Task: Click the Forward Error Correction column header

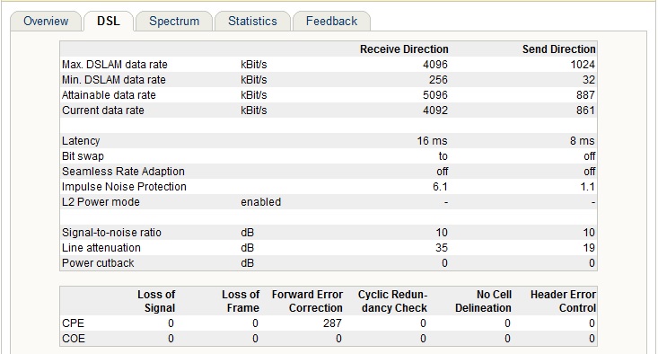Action: pyautogui.click(x=307, y=301)
